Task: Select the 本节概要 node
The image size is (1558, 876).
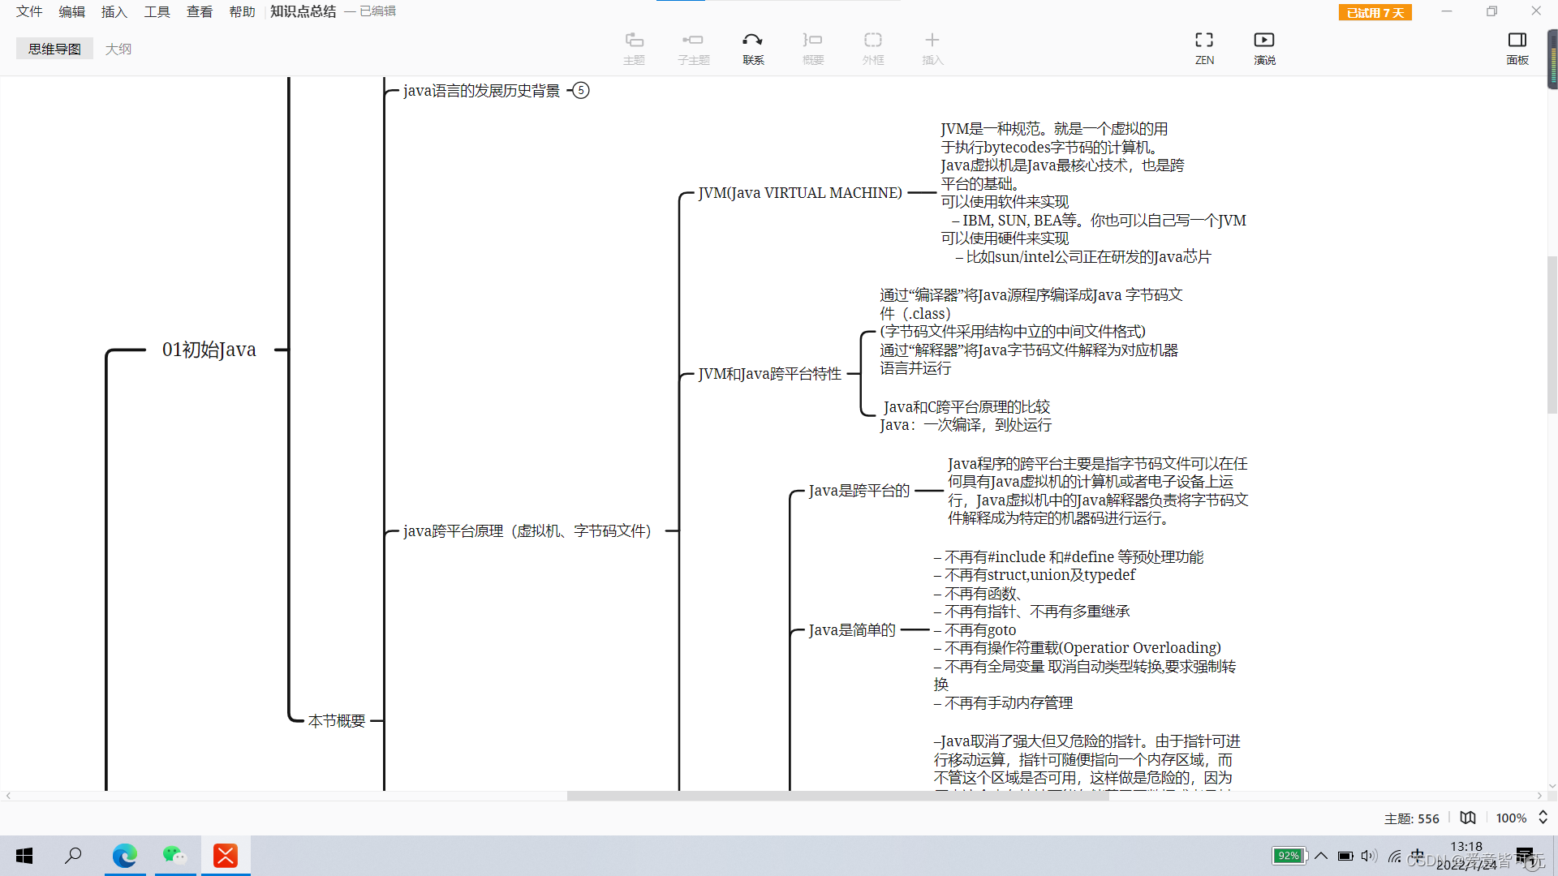Action: click(337, 720)
